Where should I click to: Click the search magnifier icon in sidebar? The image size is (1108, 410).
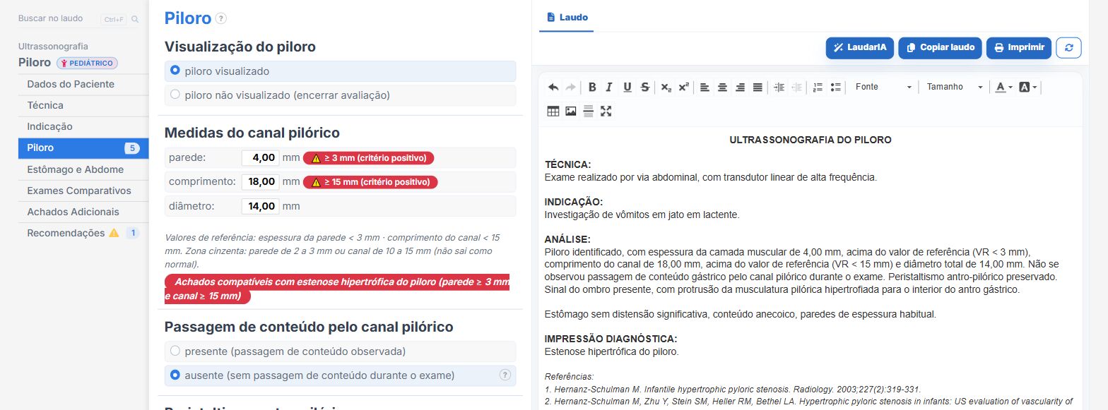pos(135,19)
